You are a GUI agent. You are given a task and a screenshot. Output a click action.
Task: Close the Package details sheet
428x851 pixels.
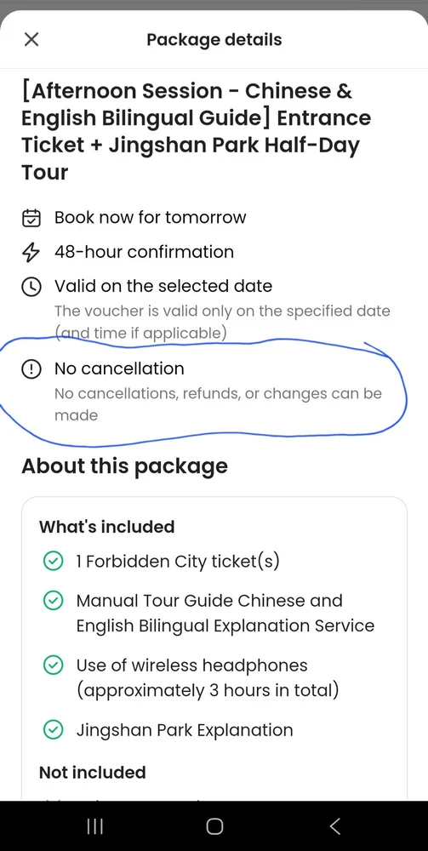(31, 39)
